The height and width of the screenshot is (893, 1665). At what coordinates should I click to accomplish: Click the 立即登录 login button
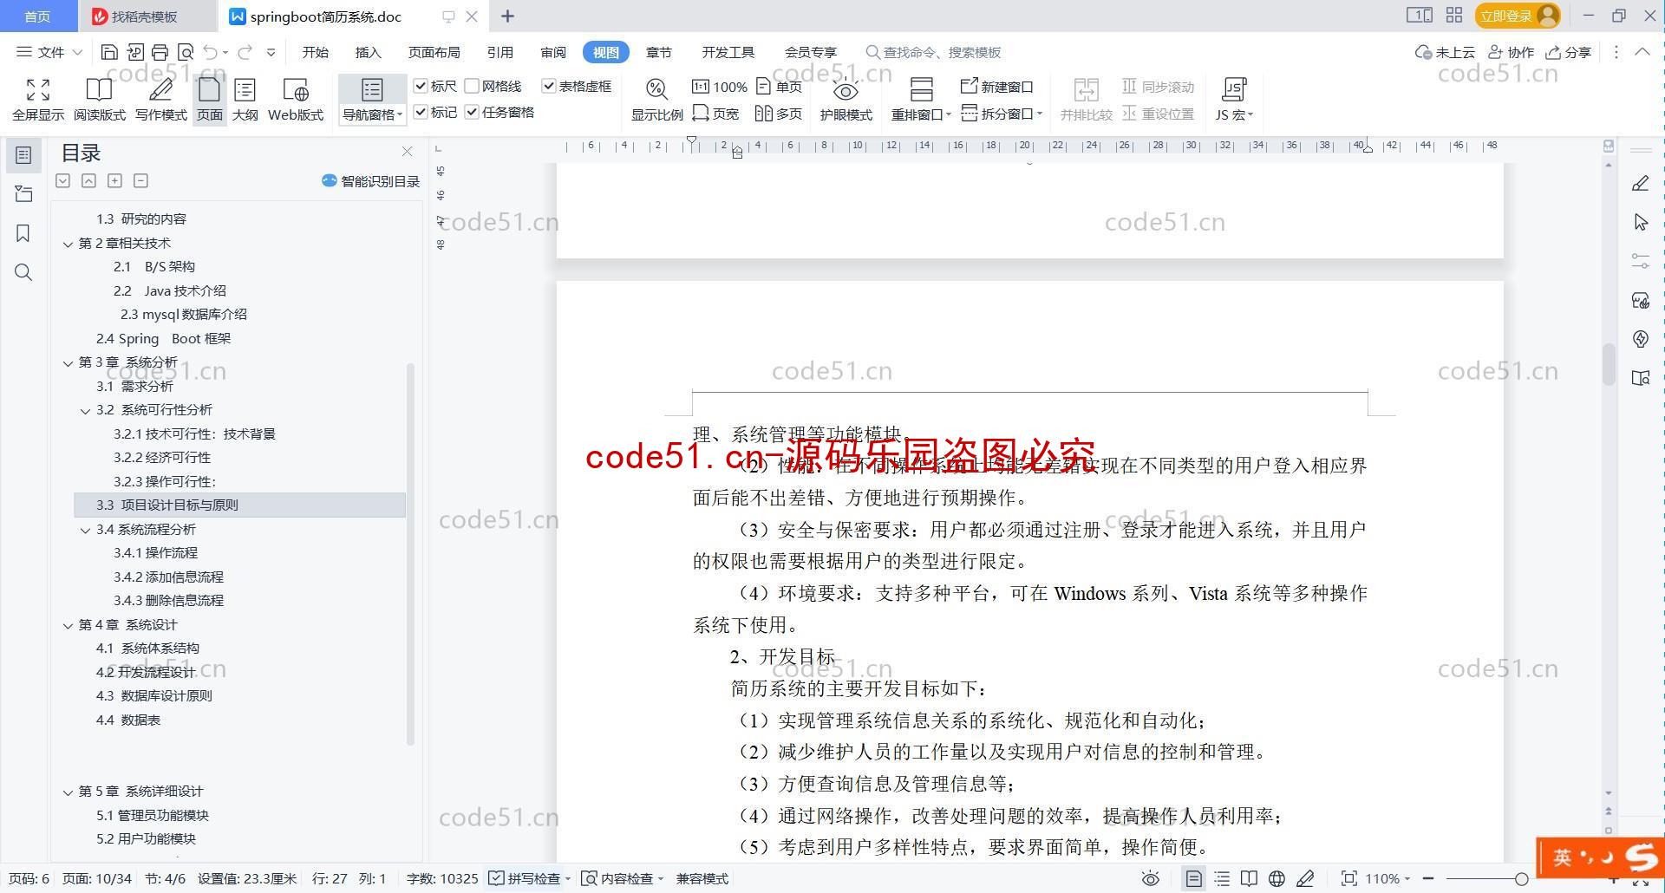click(1518, 16)
